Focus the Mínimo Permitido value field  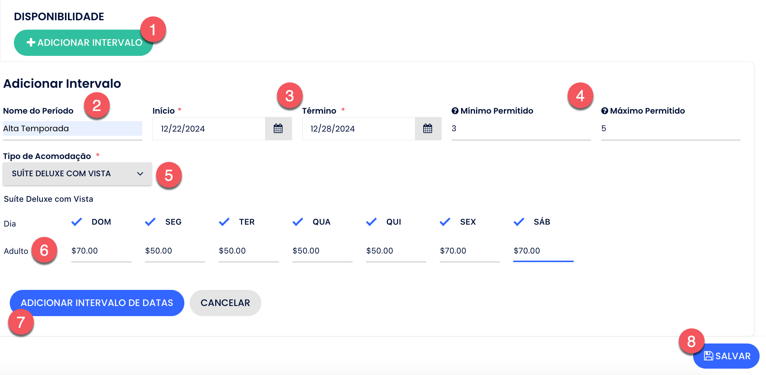tap(521, 129)
